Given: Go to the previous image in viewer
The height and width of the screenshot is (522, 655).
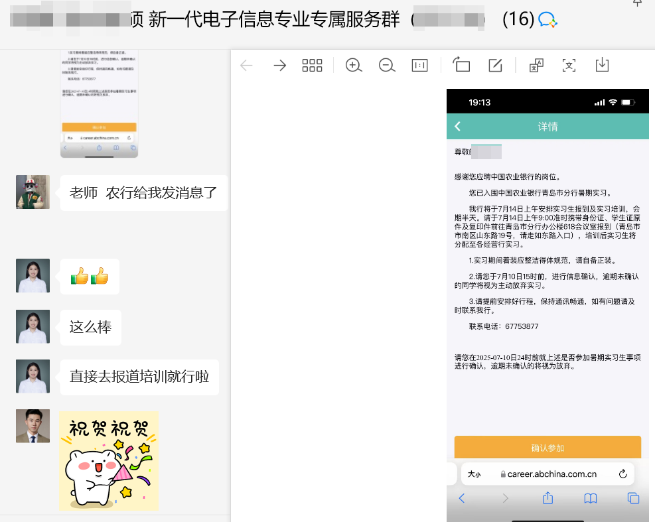Looking at the screenshot, I should tap(246, 65).
